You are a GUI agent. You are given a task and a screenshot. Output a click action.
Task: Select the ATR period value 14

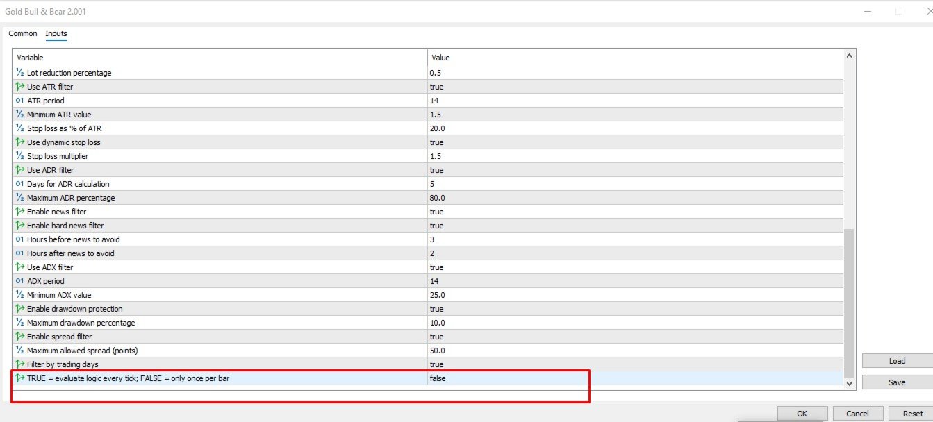635,101
